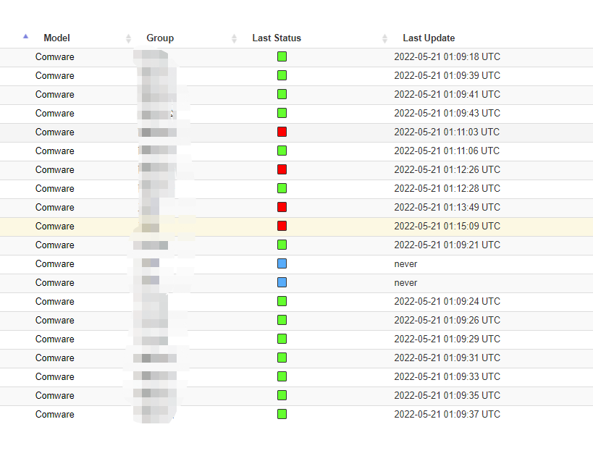The width and height of the screenshot is (593, 469).
Task: Select timestamp 2022-05-21 01:09:24 UTC
Action: (447, 302)
